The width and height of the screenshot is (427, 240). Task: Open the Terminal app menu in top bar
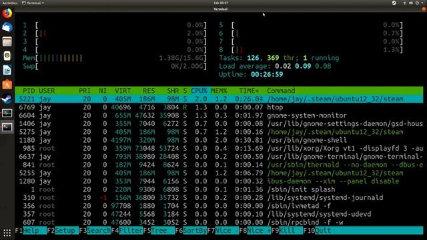click(x=33, y=3)
